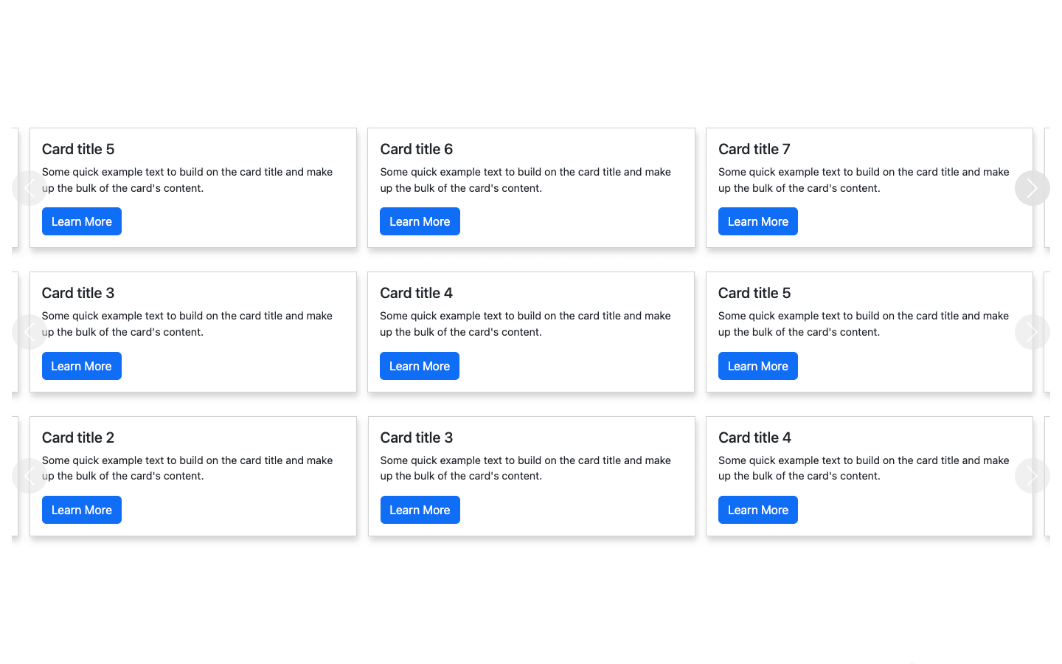Click Learn More on Card title 7
Image resolution: width=1062 pixels, height=664 pixels.
click(x=757, y=221)
